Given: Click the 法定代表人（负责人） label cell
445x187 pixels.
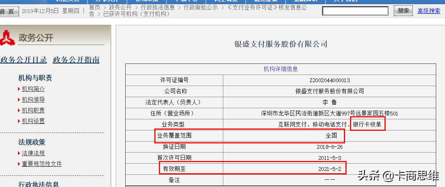Looking at the screenshot, I should tap(174, 102).
